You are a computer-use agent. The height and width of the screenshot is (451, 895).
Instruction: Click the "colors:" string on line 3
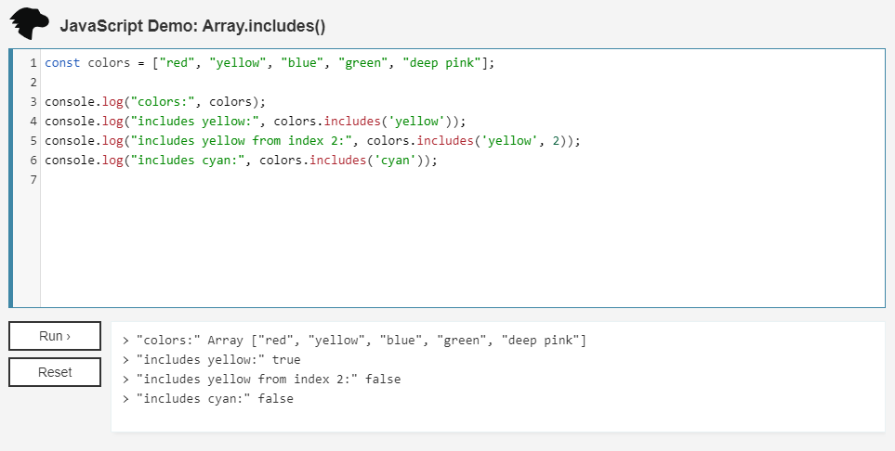click(x=162, y=102)
